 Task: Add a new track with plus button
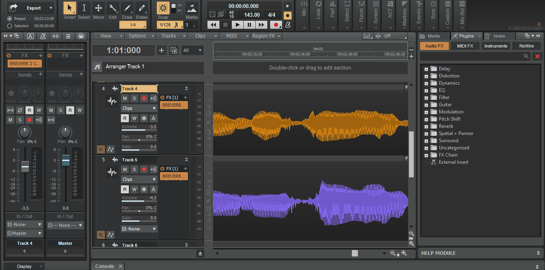coord(162,50)
